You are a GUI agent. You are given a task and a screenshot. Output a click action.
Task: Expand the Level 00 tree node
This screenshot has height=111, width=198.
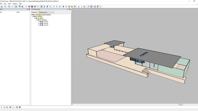(x=39, y=23)
